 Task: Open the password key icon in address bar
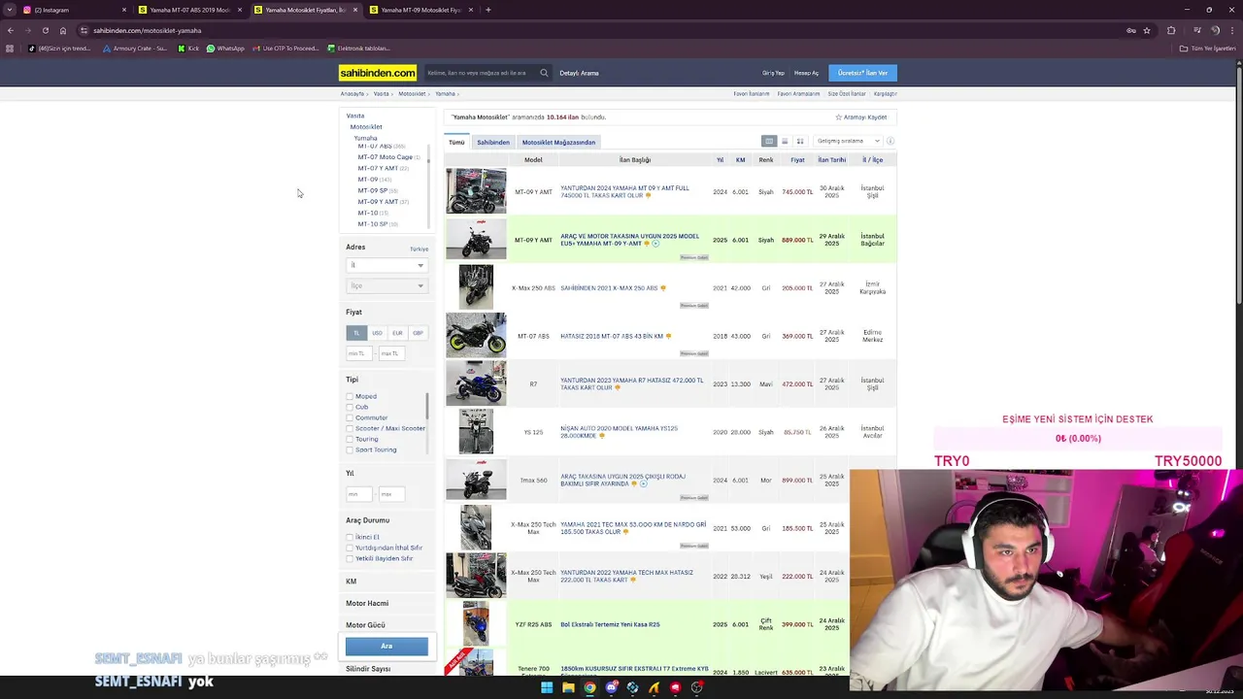pyautogui.click(x=1131, y=30)
